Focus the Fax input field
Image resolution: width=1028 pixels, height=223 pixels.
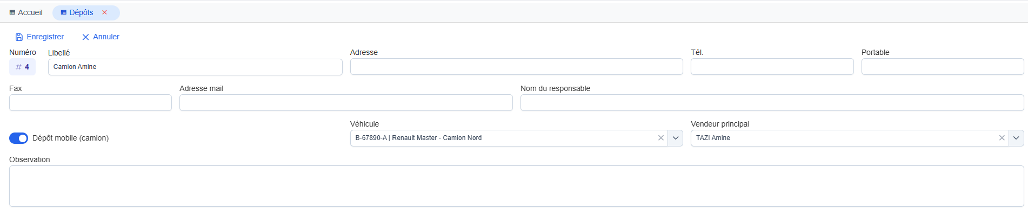click(x=90, y=103)
